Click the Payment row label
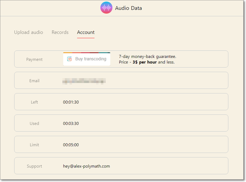Image resolution: width=246 pixels, height=182 pixels. tap(35, 59)
